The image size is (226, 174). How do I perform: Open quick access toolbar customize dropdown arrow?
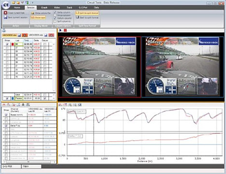(x=32, y=2)
